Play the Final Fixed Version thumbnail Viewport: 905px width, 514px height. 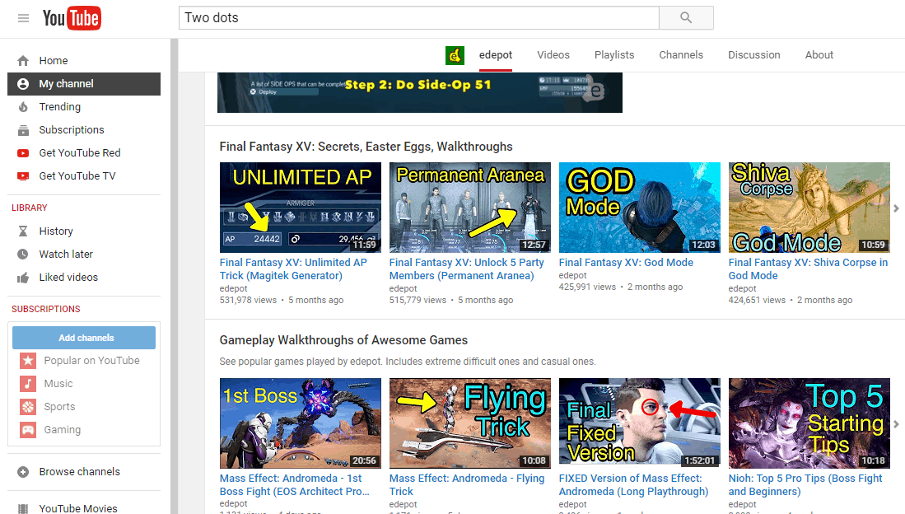640,423
